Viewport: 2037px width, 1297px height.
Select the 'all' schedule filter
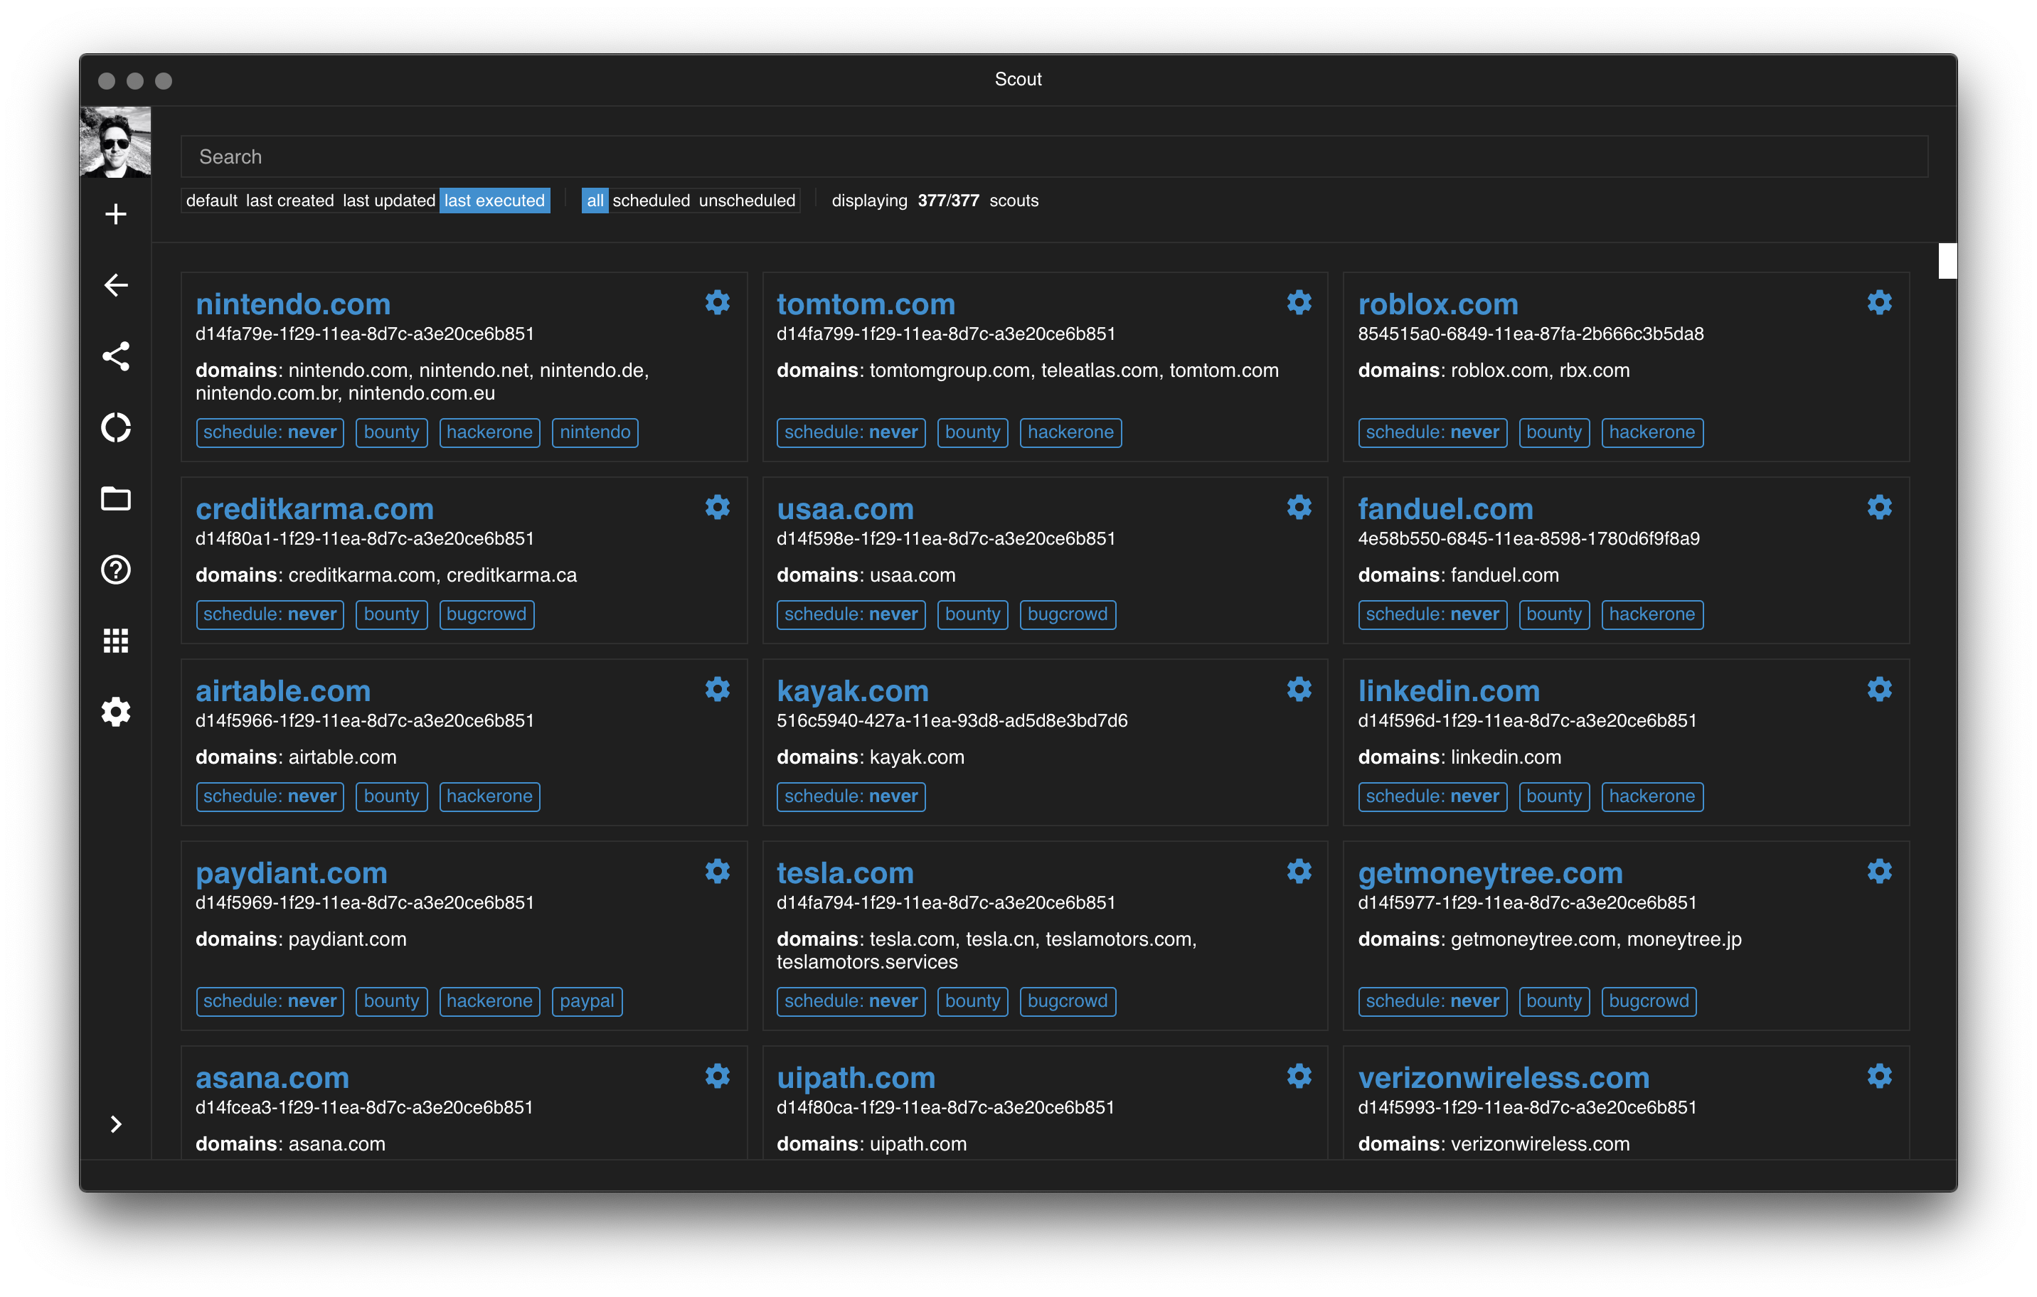[x=595, y=201]
